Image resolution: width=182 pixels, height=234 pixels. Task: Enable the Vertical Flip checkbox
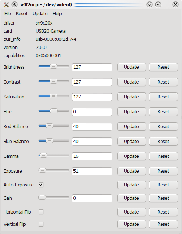coord(41,224)
